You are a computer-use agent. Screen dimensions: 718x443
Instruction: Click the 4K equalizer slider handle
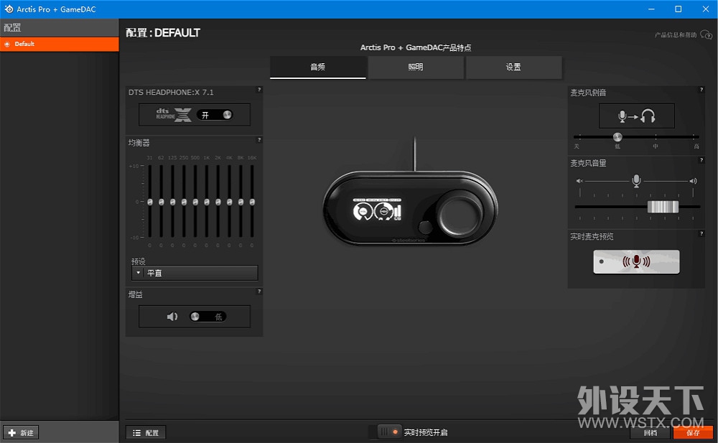[230, 202]
